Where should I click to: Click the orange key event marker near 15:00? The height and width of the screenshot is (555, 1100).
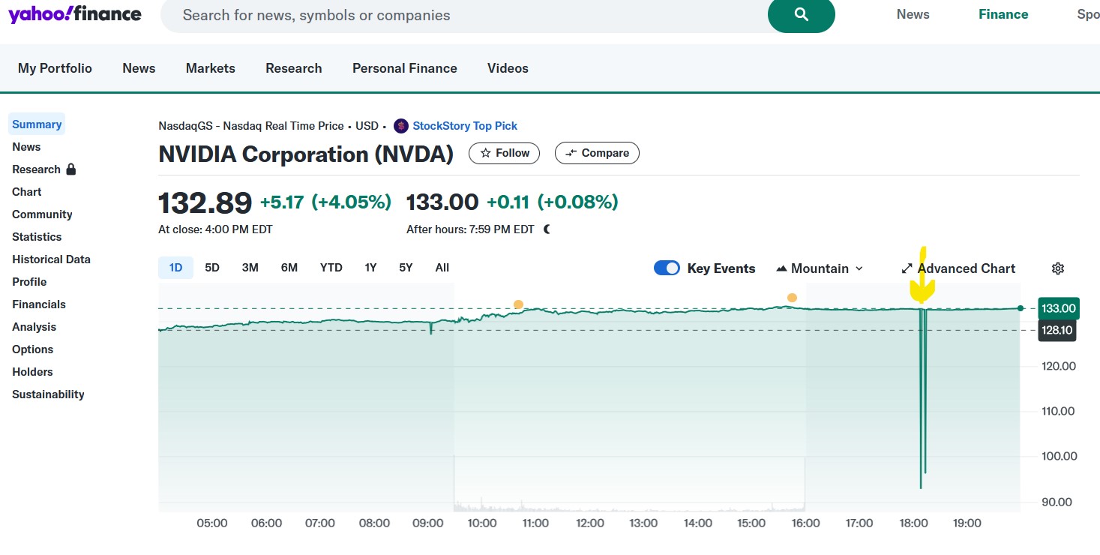792,298
